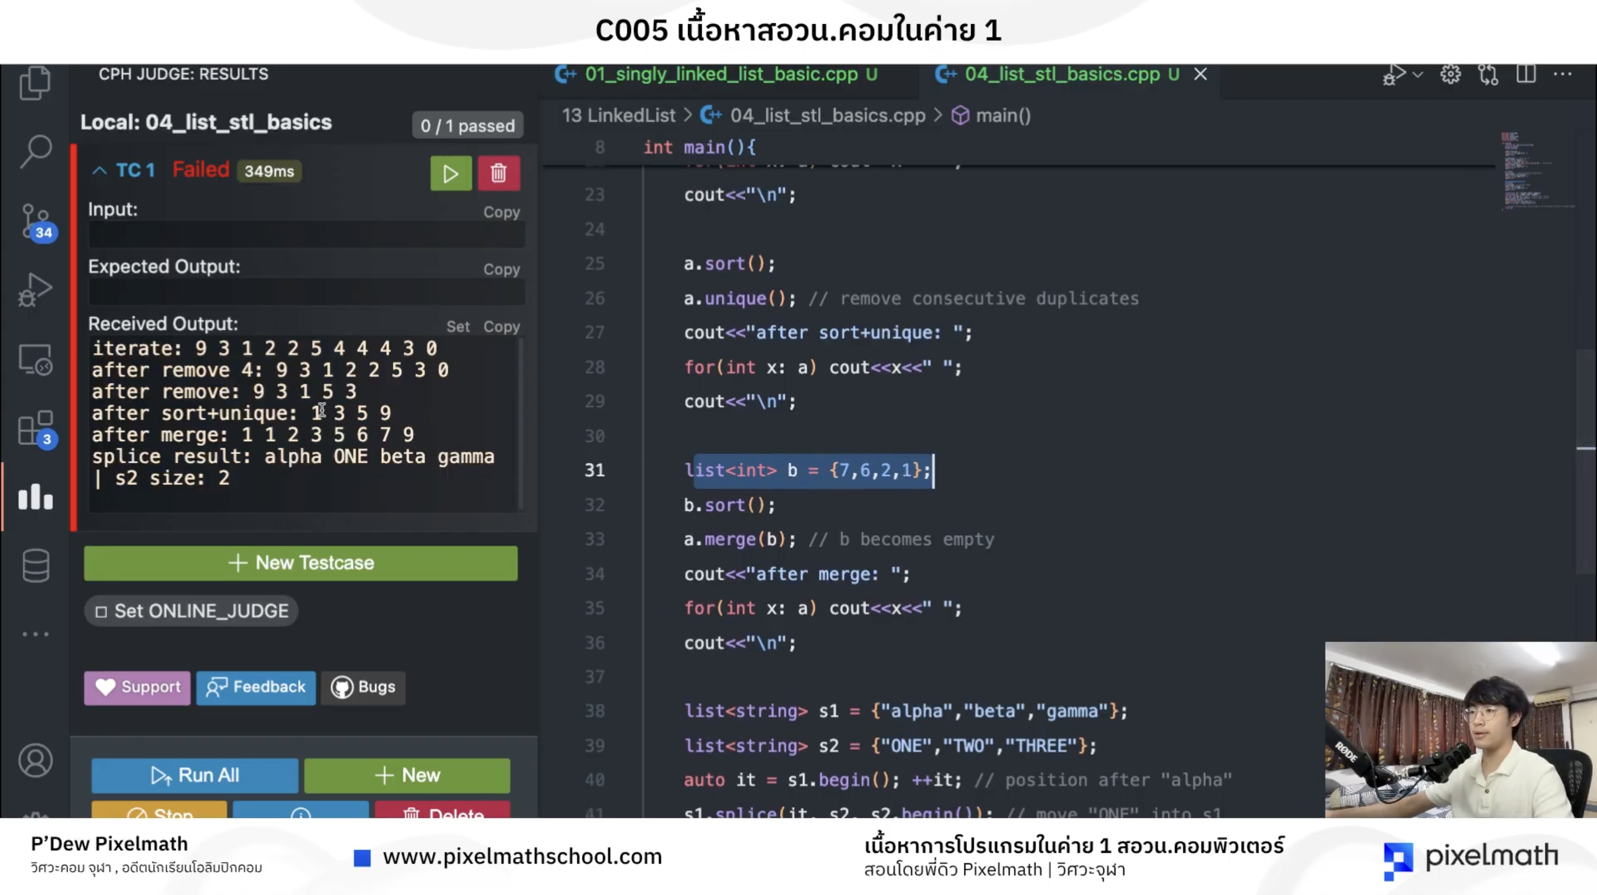Open the database icon in the activity bar
The width and height of the screenshot is (1597, 895).
point(35,565)
